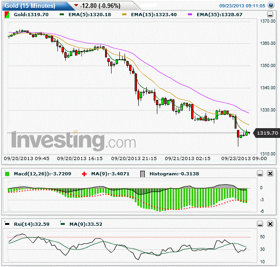Viewport: 280px width, 267px height.
Task: Click the Gold:1319.70 legend label
Action: tap(31, 14)
